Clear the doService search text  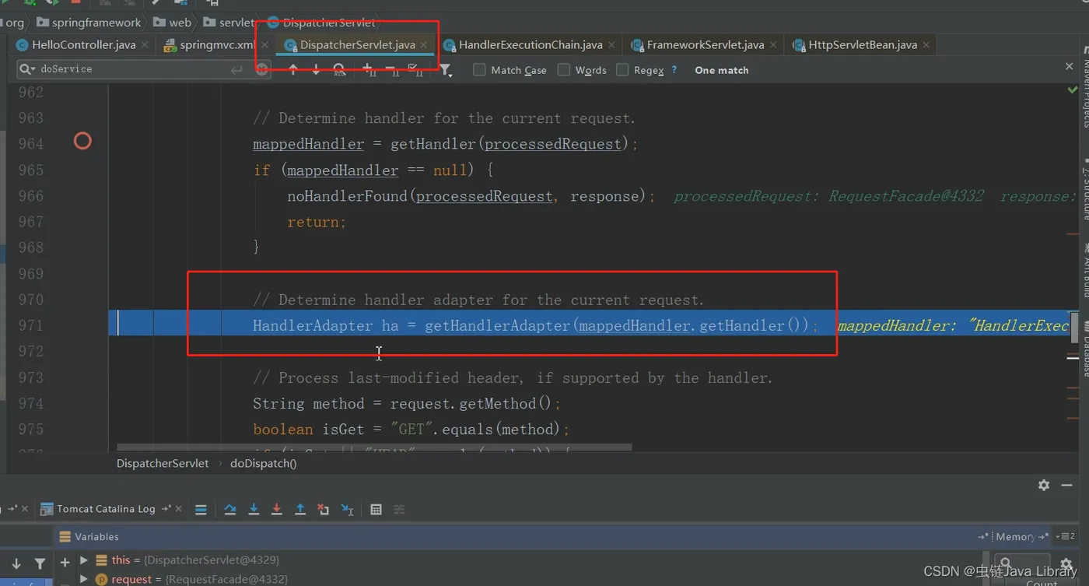point(262,70)
